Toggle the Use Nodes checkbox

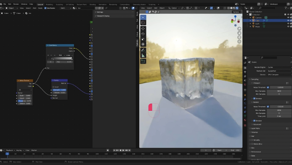click(45, 8)
